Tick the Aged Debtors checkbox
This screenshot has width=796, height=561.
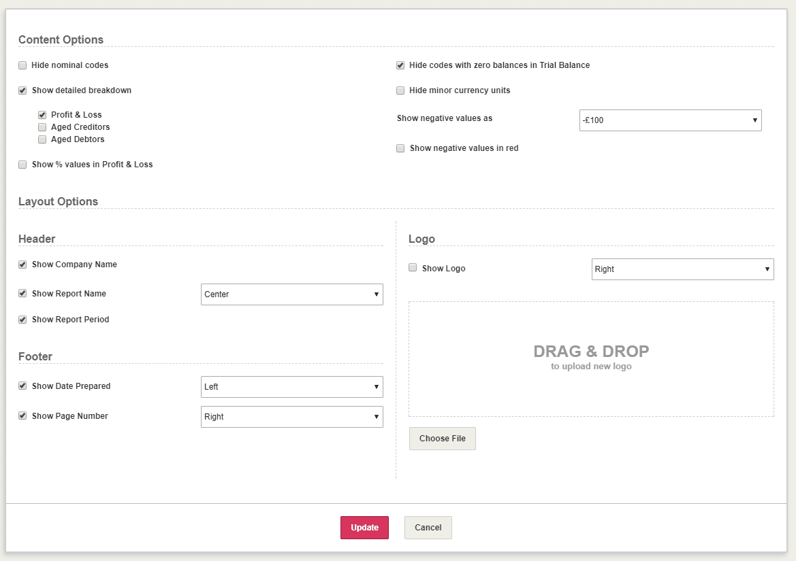(x=42, y=139)
